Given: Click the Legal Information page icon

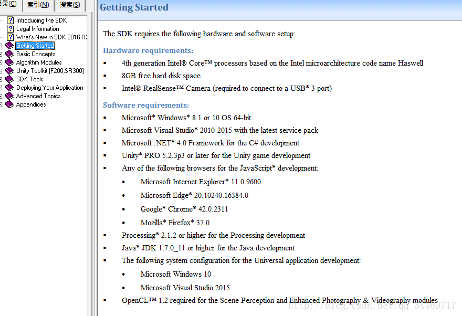Looking at the screenshot, I should click(x=10, y=28).
